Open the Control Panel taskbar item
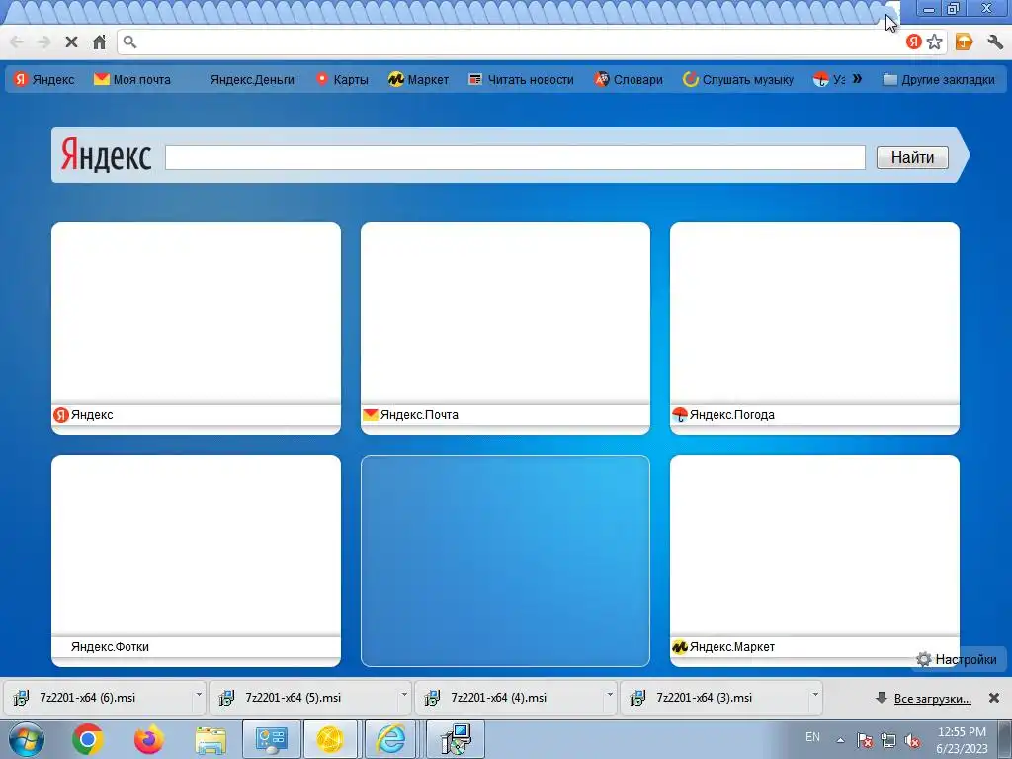This screenshot has height=759, width=1012. click(x=271, y=739)
